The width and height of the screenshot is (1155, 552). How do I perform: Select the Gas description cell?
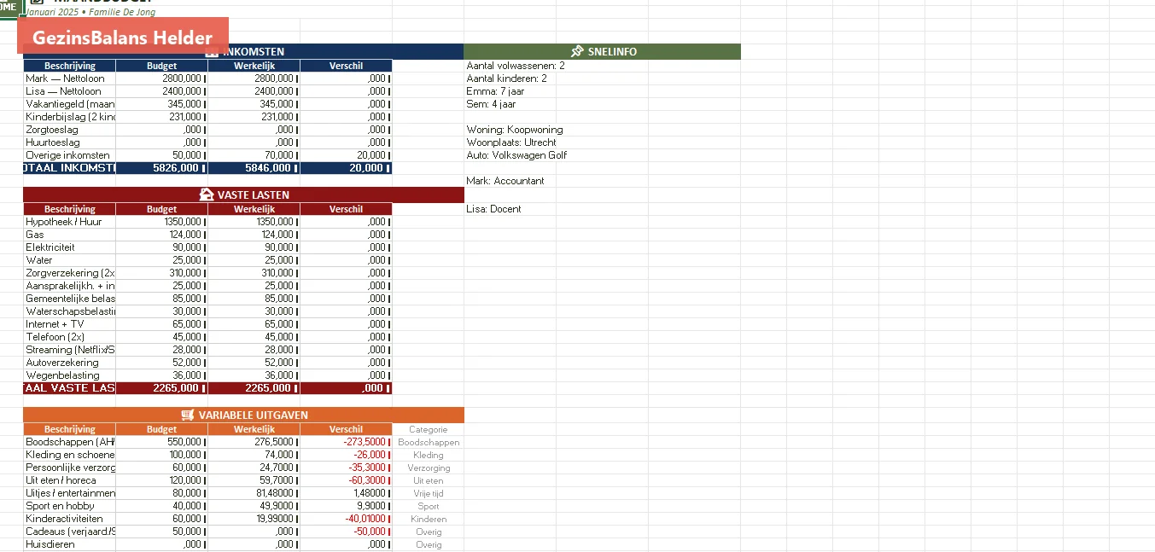69,235
